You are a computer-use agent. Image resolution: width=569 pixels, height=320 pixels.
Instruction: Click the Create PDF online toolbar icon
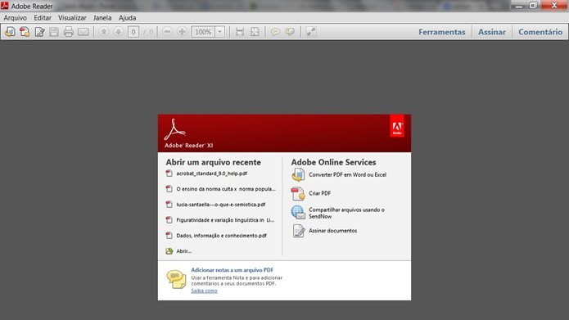[25, 32]
